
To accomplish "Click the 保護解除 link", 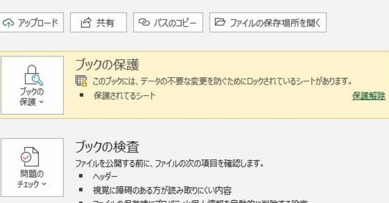I will [369, 96].
